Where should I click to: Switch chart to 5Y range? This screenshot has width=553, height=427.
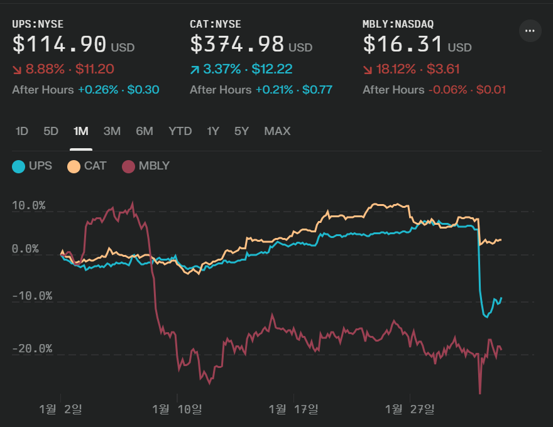pos(241,131)
